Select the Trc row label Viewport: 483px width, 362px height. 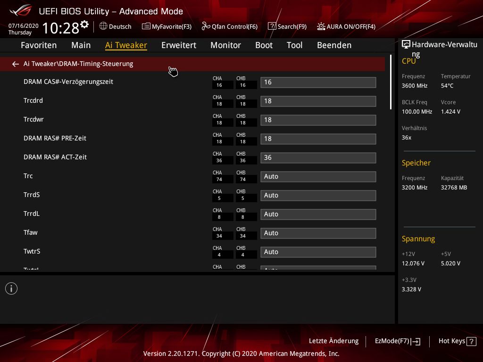(x=28, y=176)
